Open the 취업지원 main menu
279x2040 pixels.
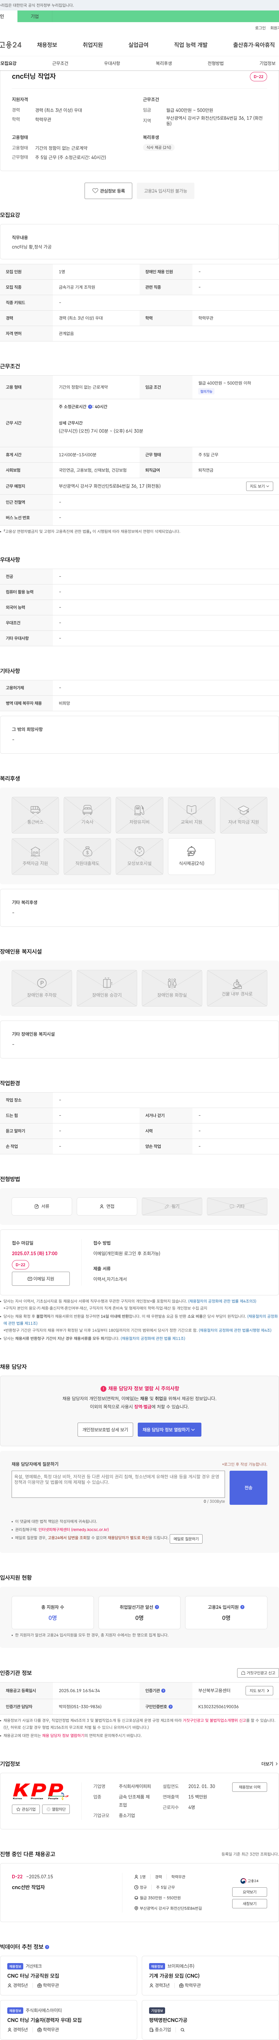coord(92,45)
